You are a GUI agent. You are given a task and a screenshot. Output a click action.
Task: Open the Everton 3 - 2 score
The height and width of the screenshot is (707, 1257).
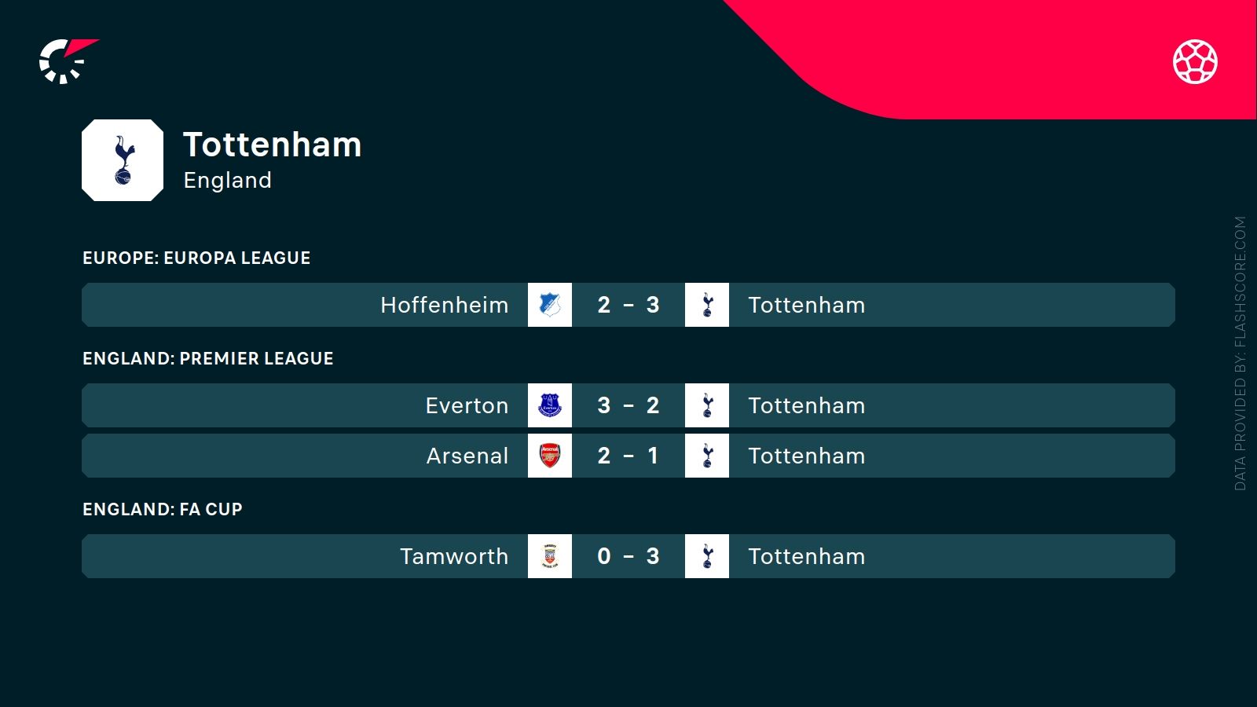click(628, 405)
